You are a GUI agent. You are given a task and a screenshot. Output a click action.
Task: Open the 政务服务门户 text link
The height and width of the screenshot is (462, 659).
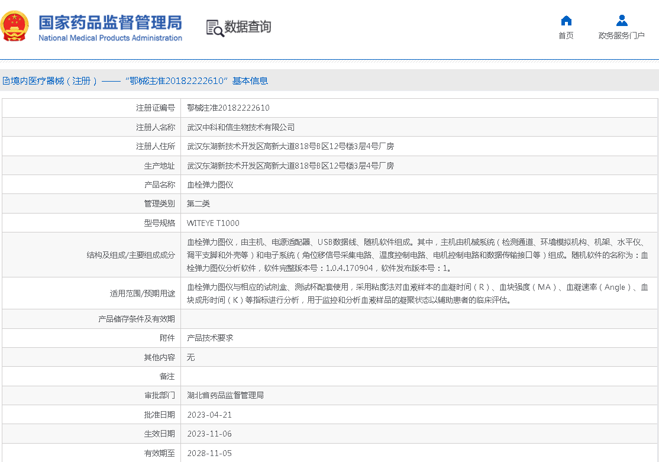pyautogui.click(x=621, y=35)
